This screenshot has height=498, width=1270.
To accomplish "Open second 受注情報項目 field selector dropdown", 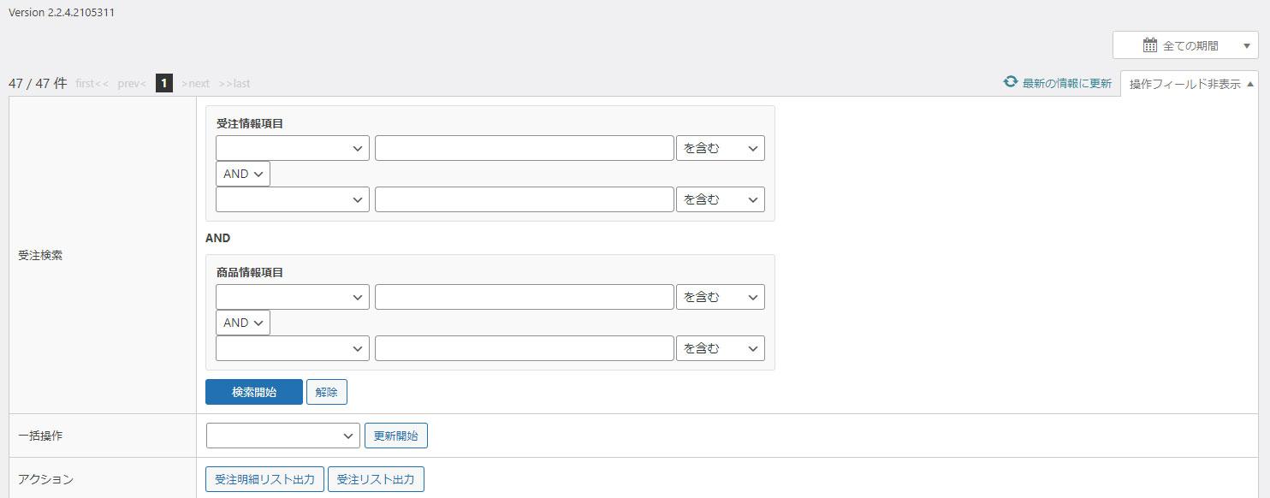I will (x=293, y=199).
